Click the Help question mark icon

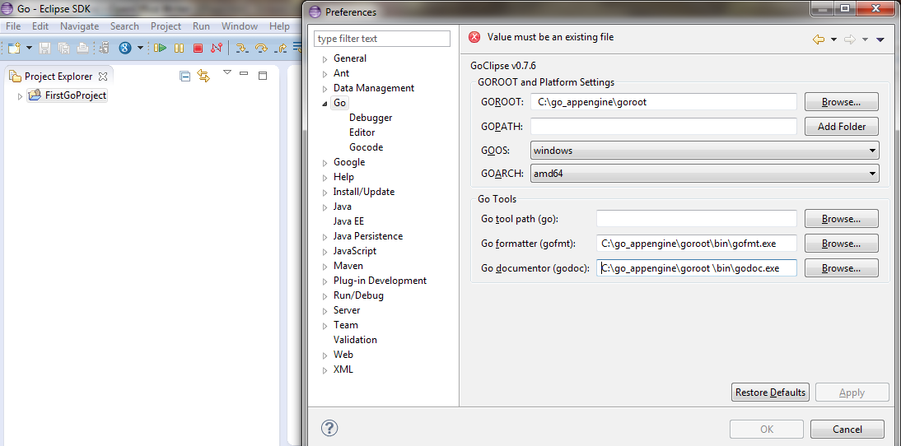click(329, 428)
